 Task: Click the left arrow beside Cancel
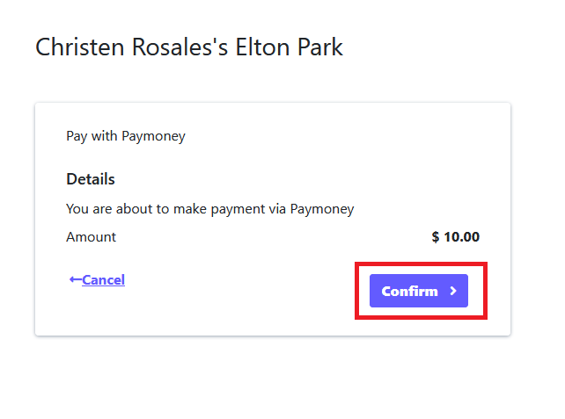click(75, 280)
